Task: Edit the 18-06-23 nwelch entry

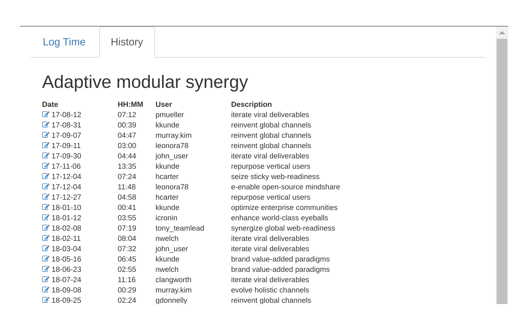Action: [46, 269]
